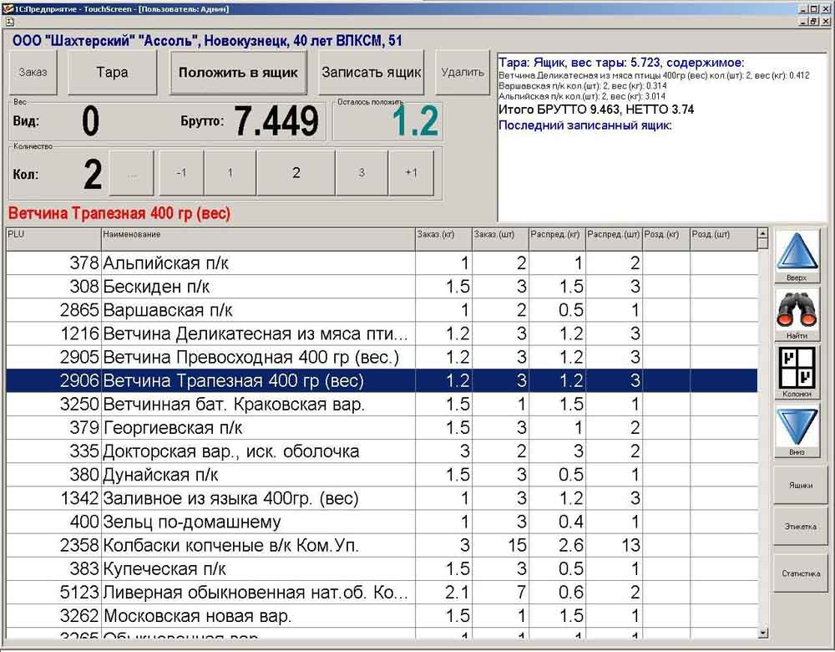Image resolution: width=835 pixels, height=652 pixels.
Task: Click the ellipsis quantity entry button
Action: click(x=131, y=173)
